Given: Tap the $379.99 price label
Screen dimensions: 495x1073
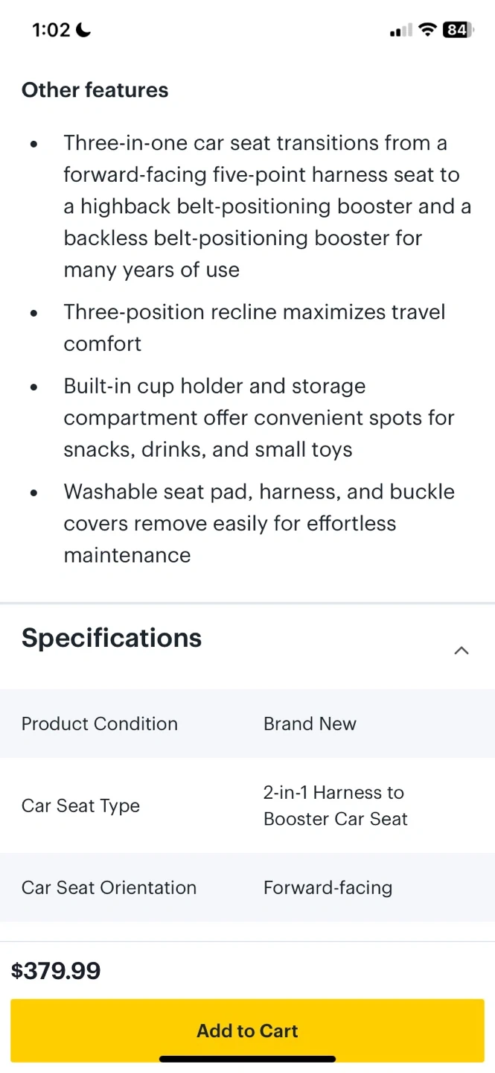Looking at the screenshot, I should pos(56,971).
